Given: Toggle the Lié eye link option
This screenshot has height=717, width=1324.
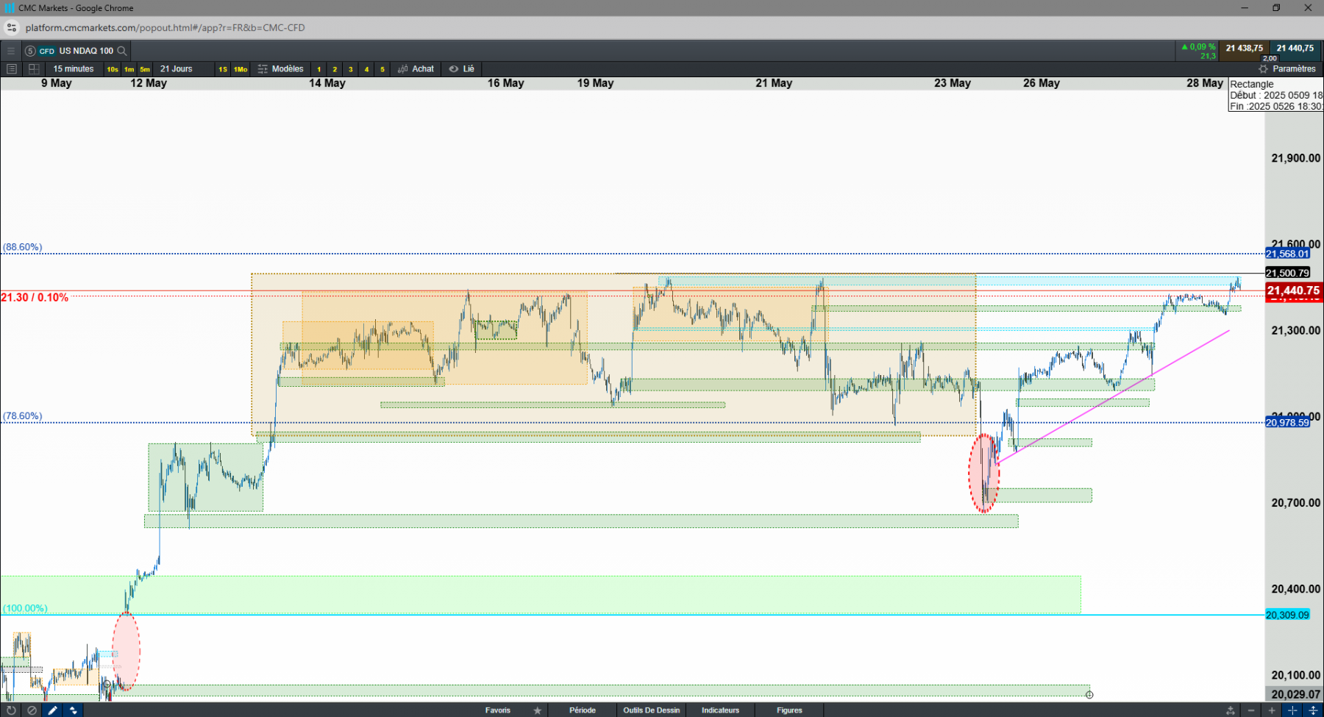Looking at the screenshot, I should 462,69.
